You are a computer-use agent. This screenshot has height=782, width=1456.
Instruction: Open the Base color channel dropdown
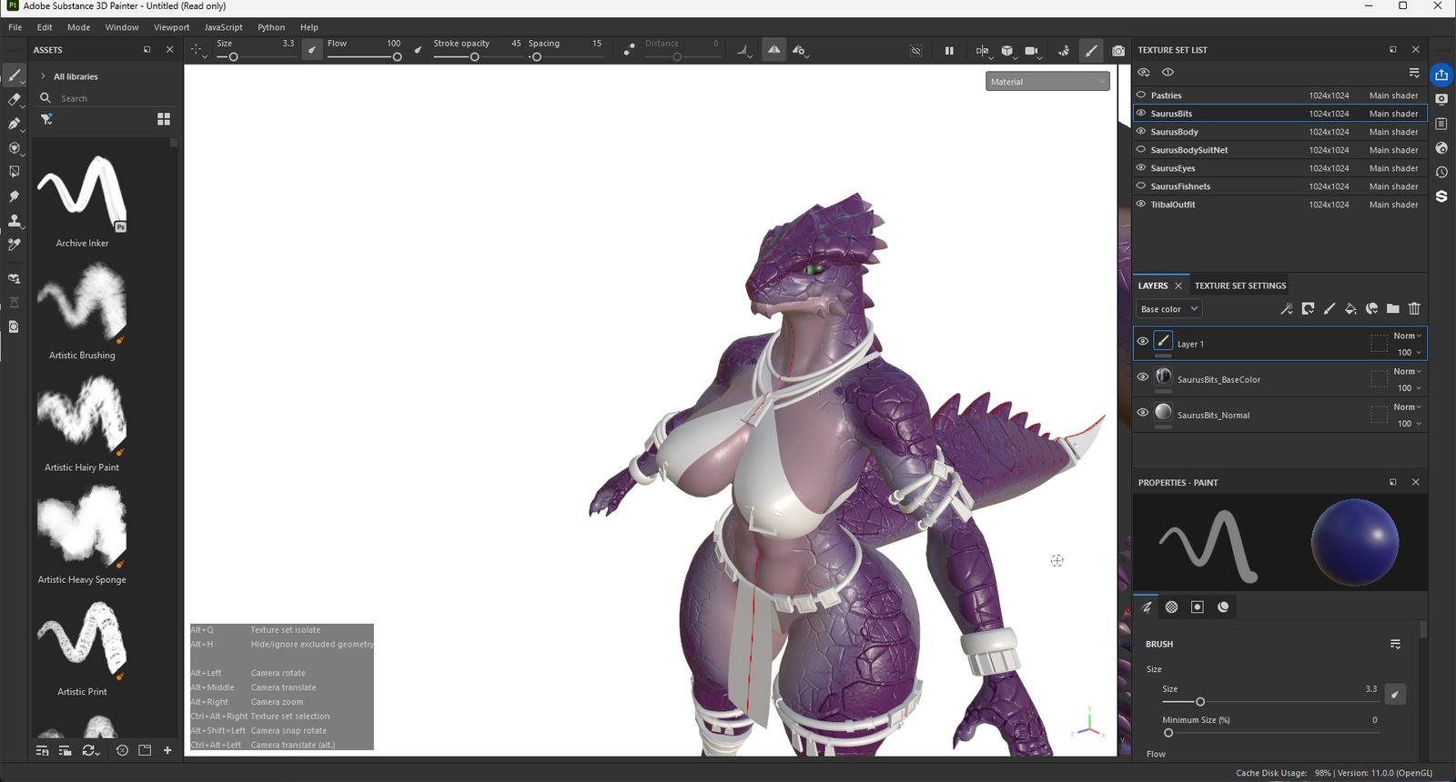pyautogui.click(x=1169, y=309)
